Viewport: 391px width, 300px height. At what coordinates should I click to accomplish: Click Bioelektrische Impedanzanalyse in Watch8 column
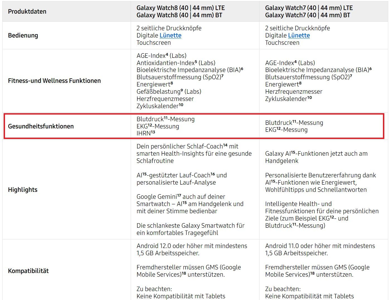coord(190,70)
